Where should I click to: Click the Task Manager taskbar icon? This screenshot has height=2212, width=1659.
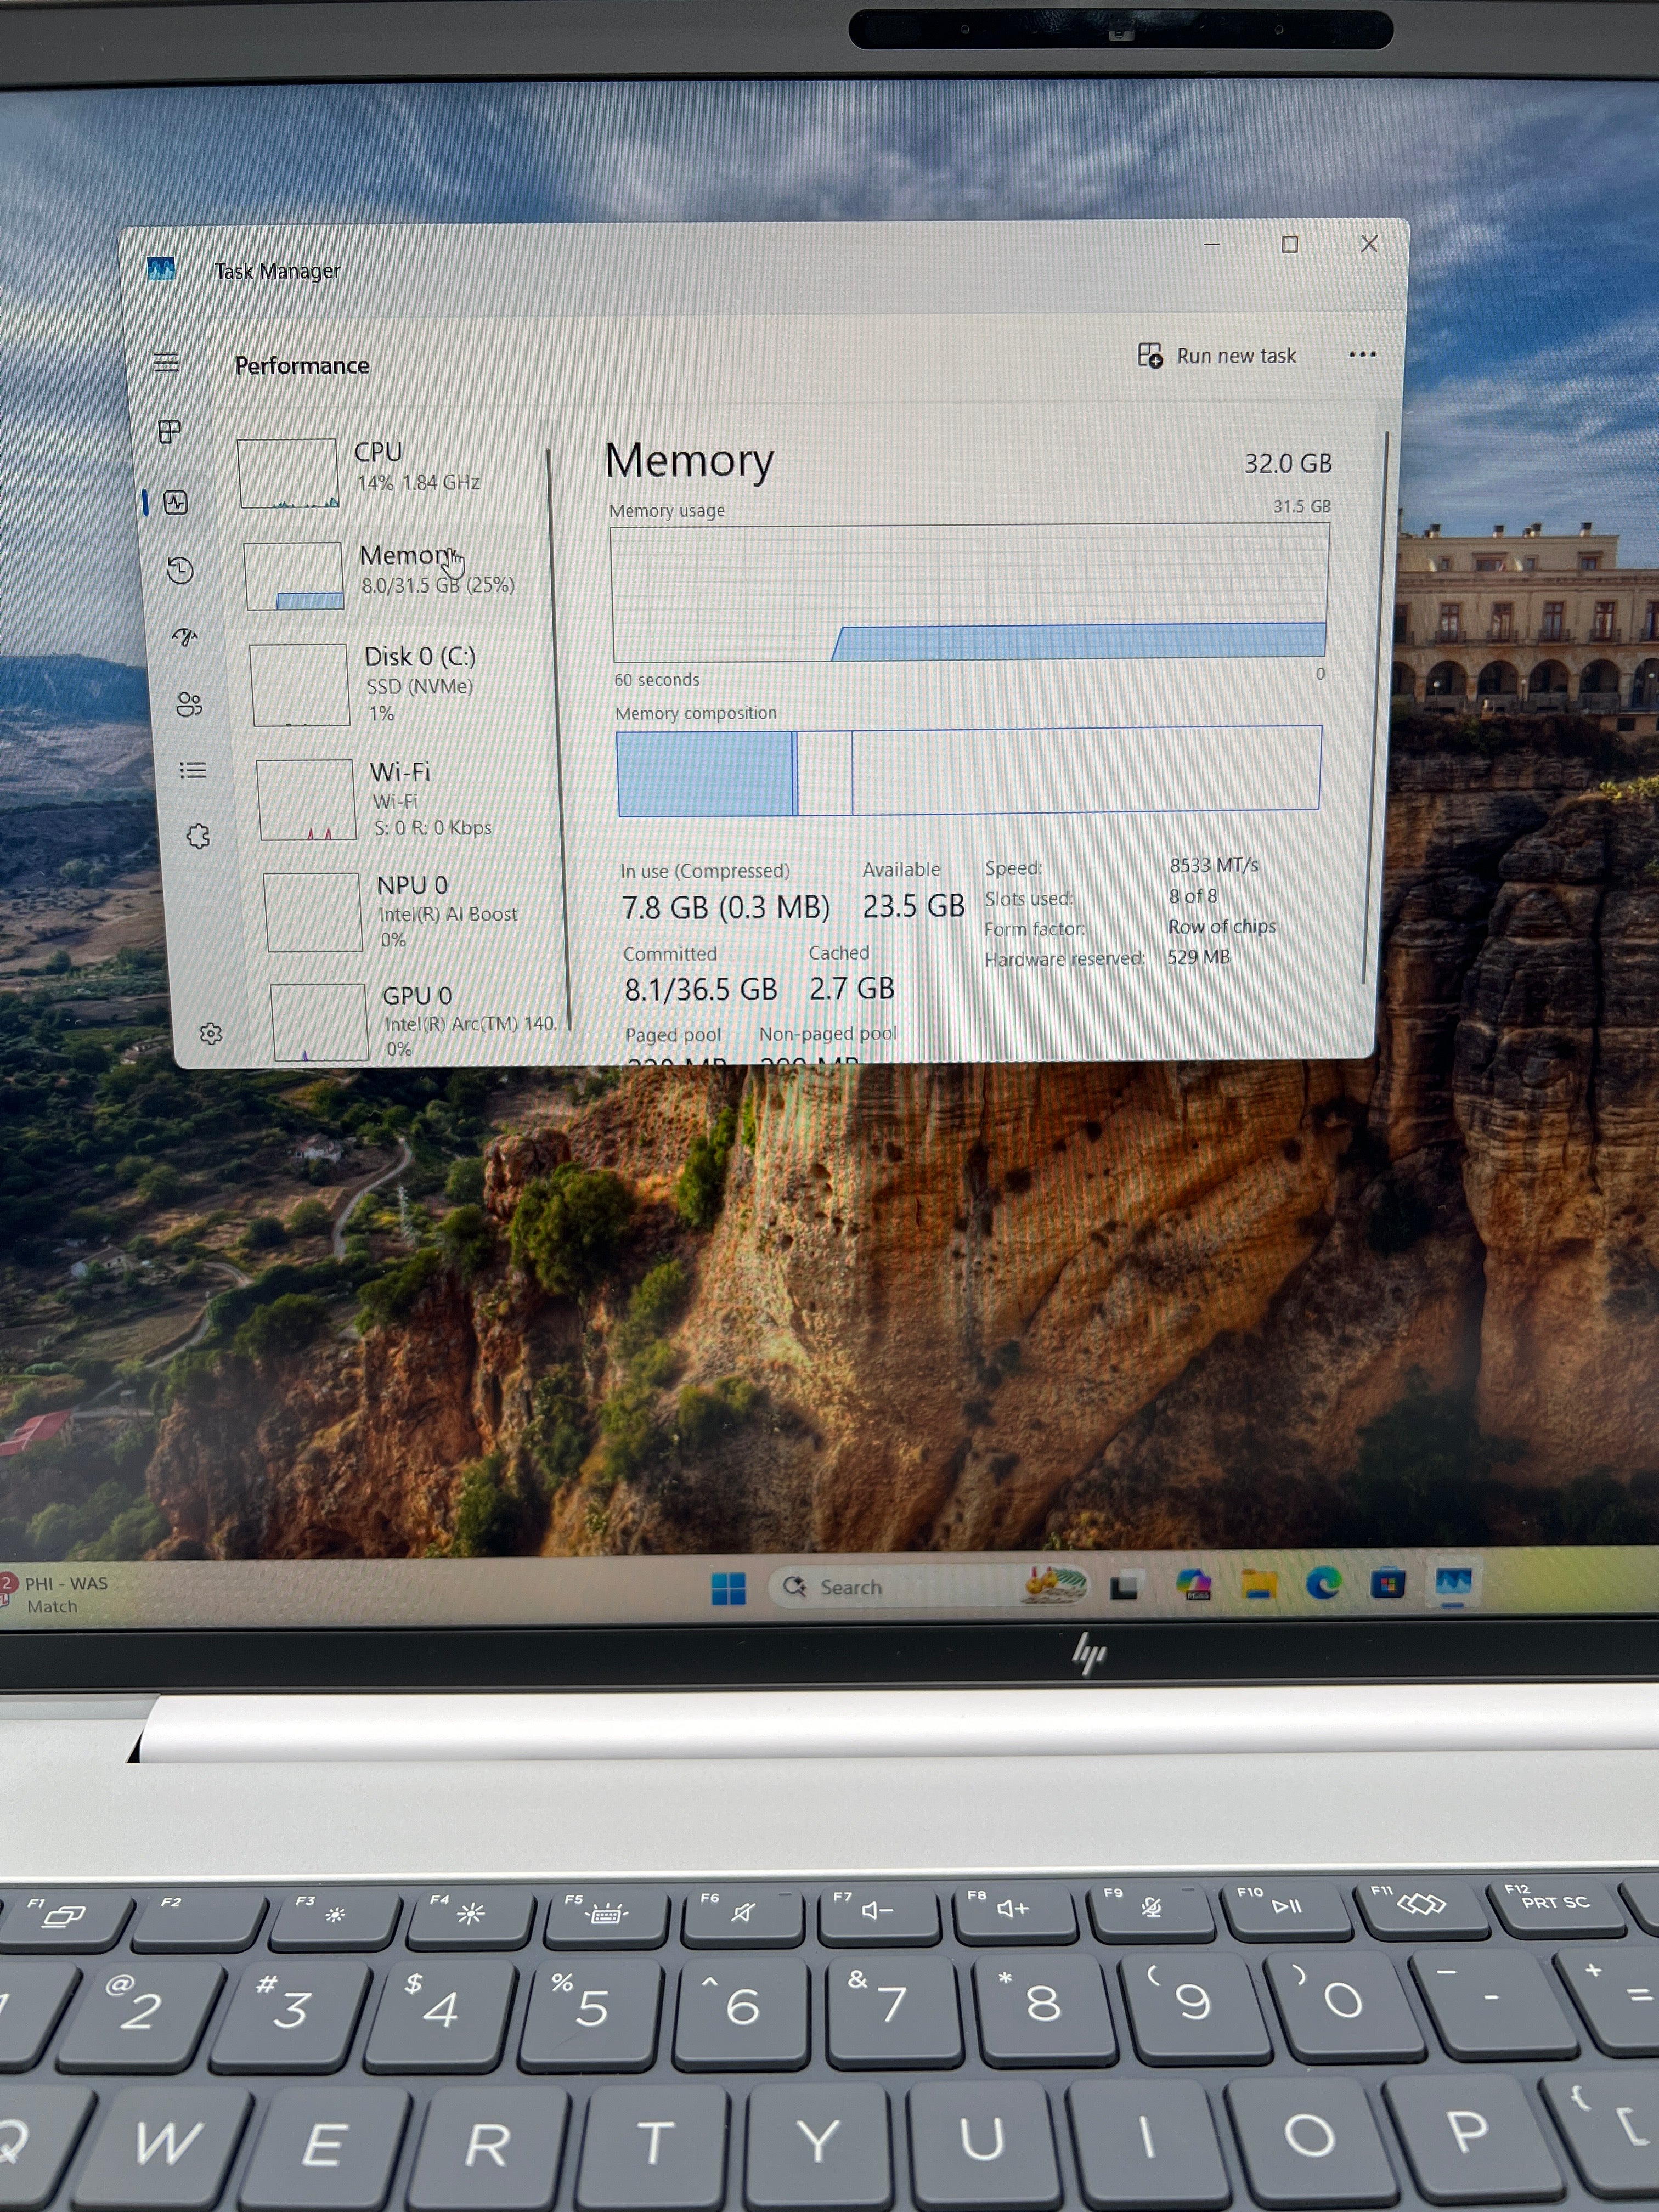pos(1453,1582)
